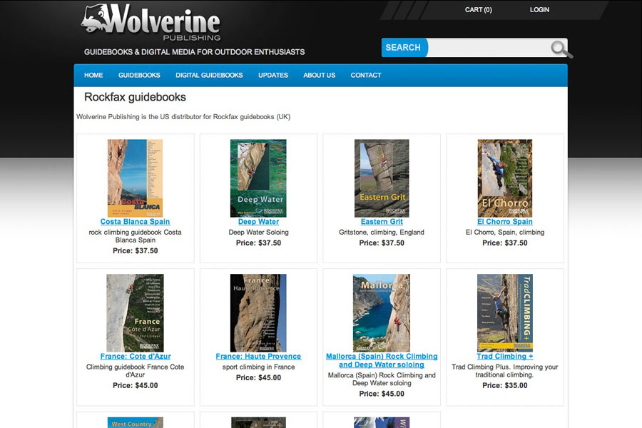The height and width of the screenshot is (428, 642).
Task: Click the Costa Blanca Price: $37.50 text
Action: pos(135,250)
